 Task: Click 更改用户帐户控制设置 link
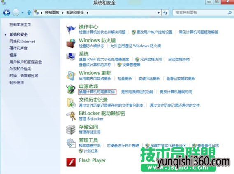tap(155, 32)
